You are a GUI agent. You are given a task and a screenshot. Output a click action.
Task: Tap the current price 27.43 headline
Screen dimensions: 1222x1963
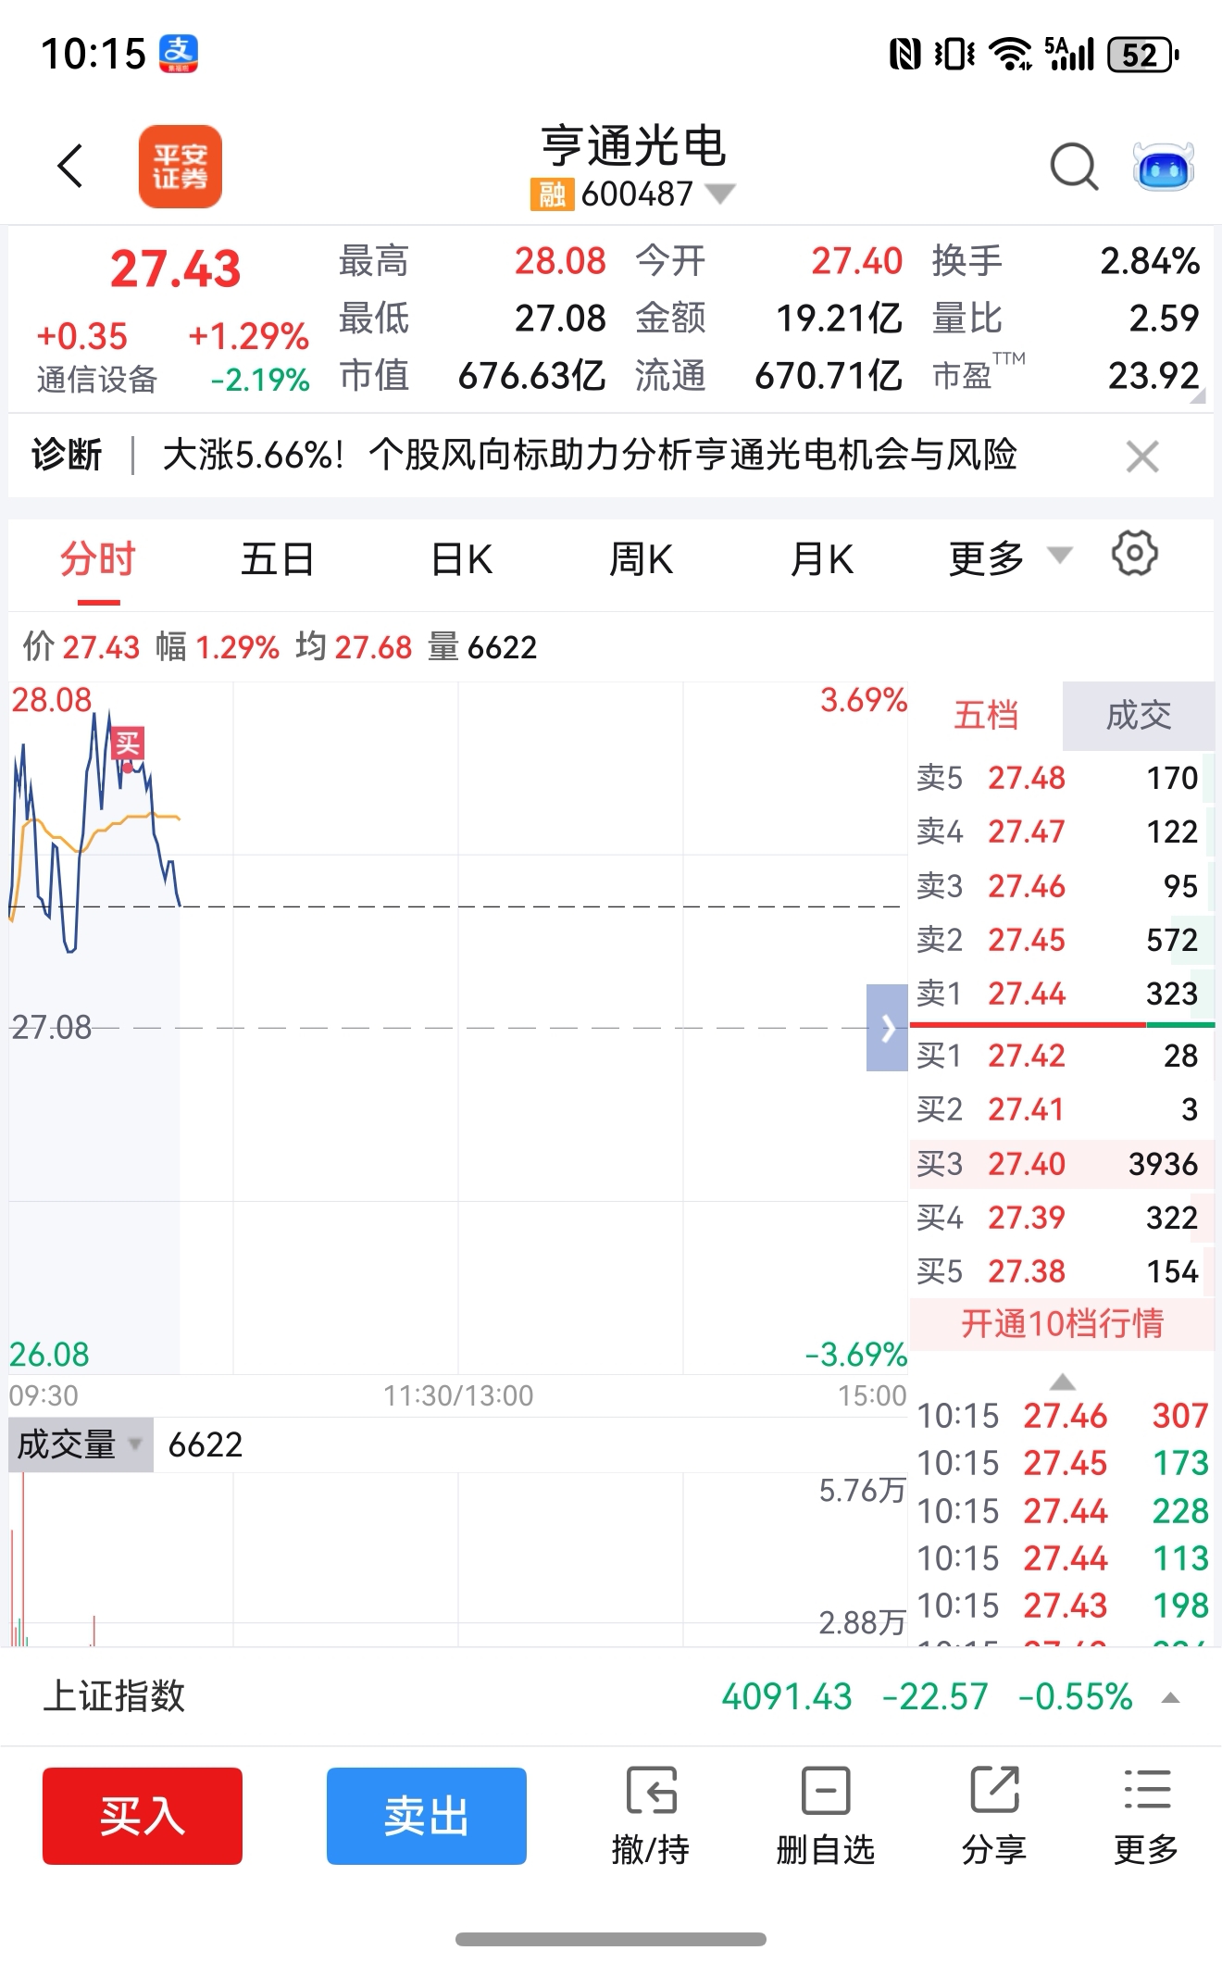(x=175, y=269)
